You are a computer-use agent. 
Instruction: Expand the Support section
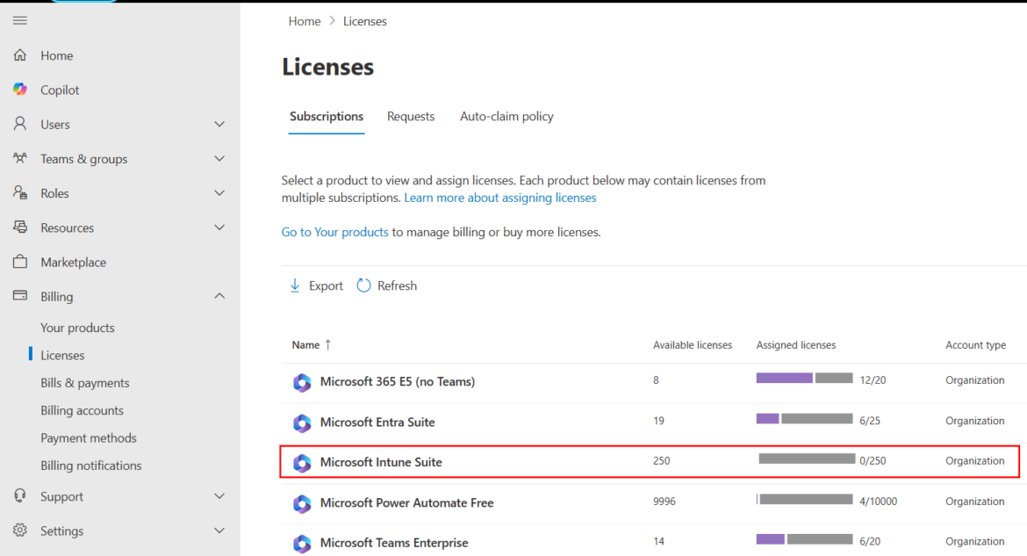pyautogui.click(x=219, y=496)
